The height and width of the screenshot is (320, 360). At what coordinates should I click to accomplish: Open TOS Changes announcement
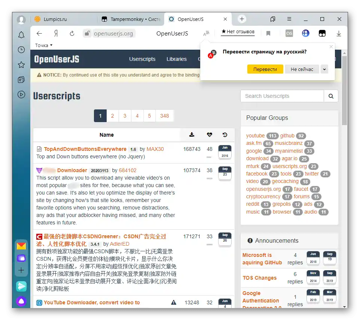point(259,278)
